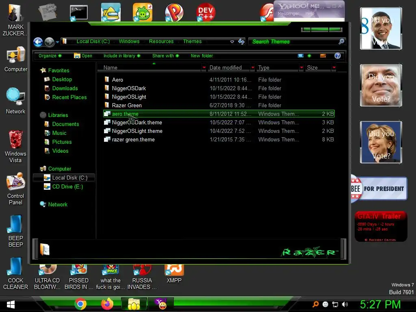The height and width of the screenshot is (312, 416).
Task: Click the volume speaker tray icon
Action: [x=344, y=304]
